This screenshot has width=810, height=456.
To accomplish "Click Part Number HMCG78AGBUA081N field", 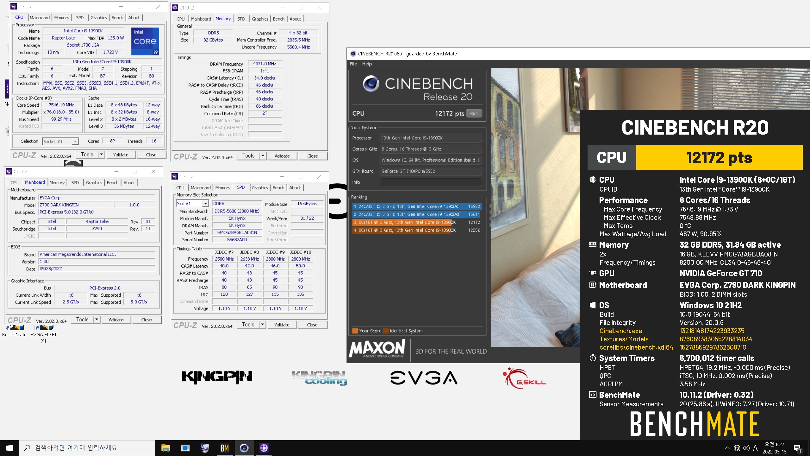I will pyautogui.click(x=237, y=232).
